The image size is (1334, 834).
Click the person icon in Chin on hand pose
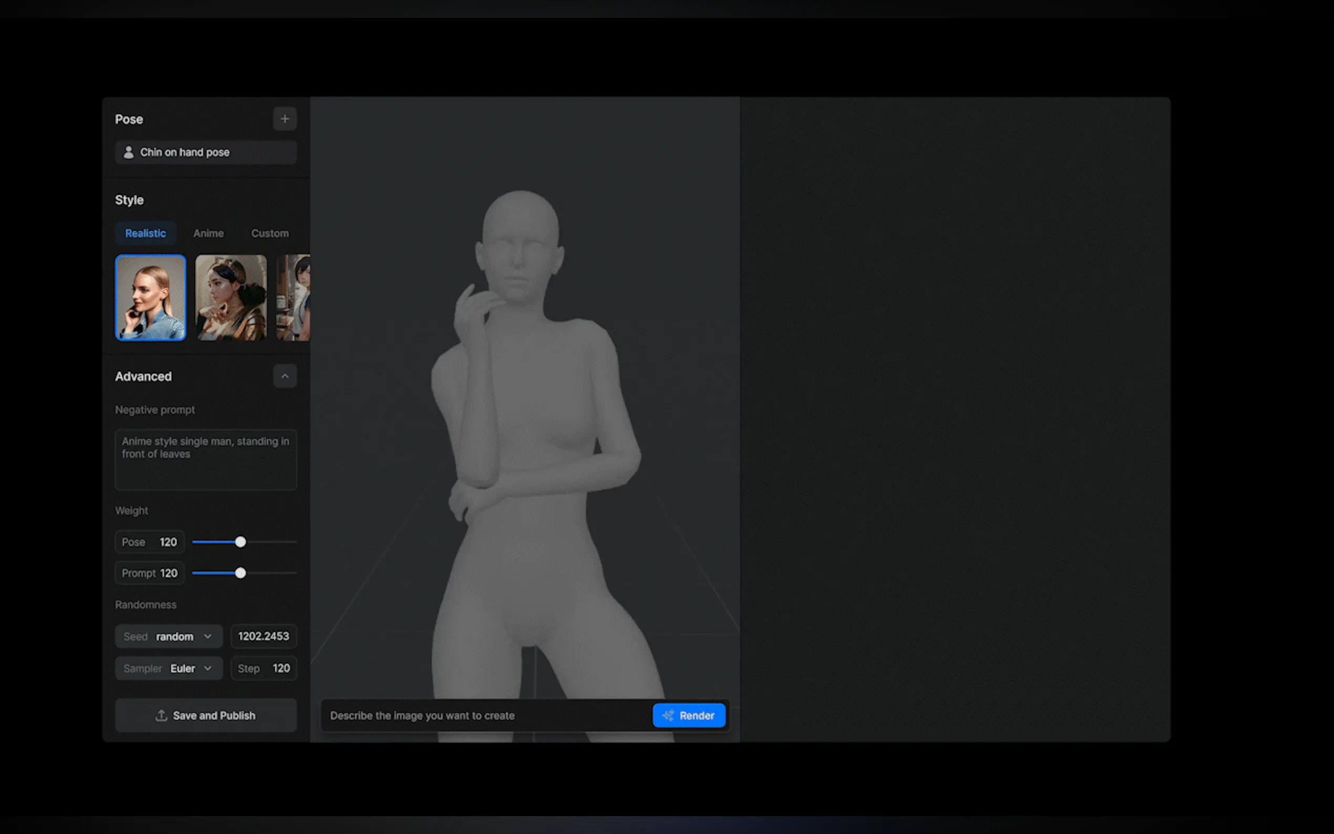point(129,152)
